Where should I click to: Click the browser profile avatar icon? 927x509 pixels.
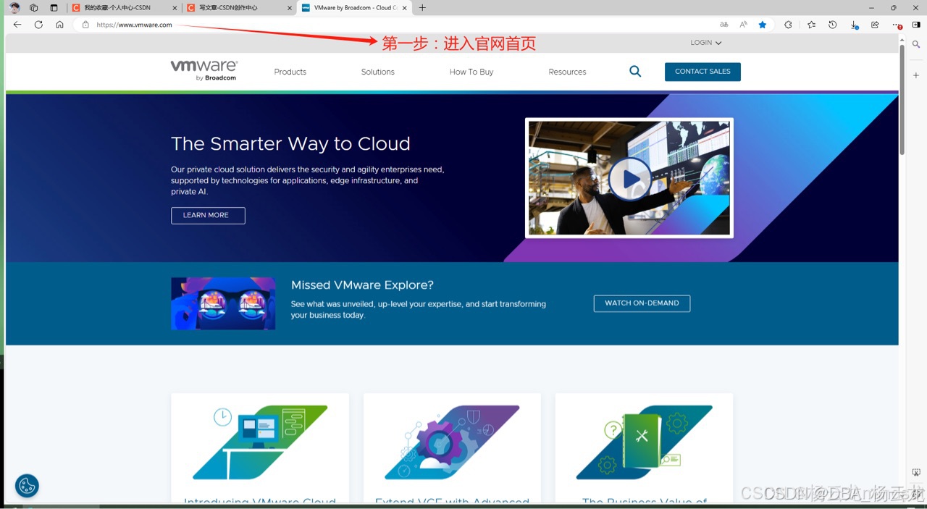click(x=14, y=7)
